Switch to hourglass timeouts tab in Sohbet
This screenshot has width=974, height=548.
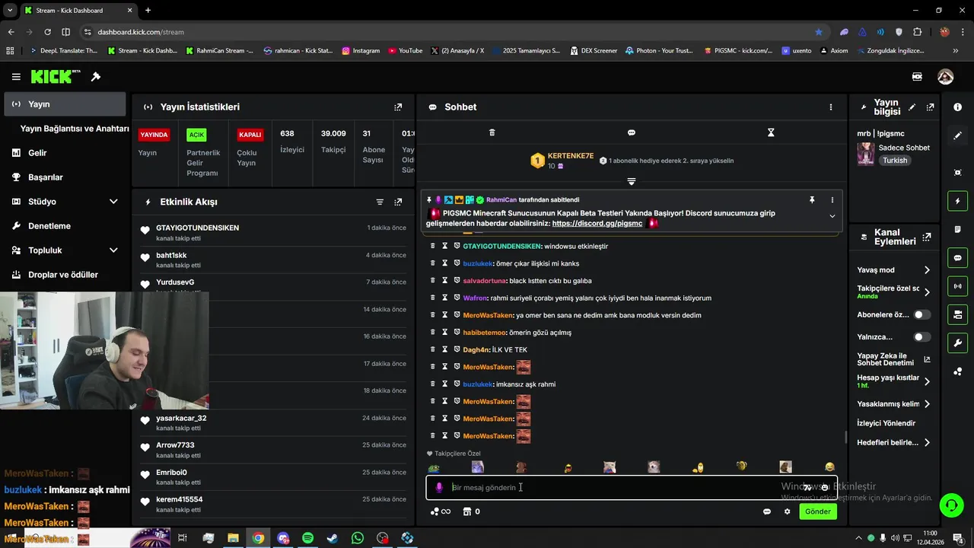[x=771, y=132]
